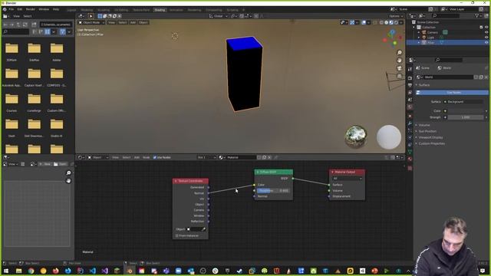This screenshot has width=491, height=276.
Task: Hide the Light using its eye icon
Action: click(x=486, y=38)
